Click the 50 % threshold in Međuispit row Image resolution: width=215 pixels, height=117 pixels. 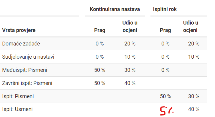point(100,70)
